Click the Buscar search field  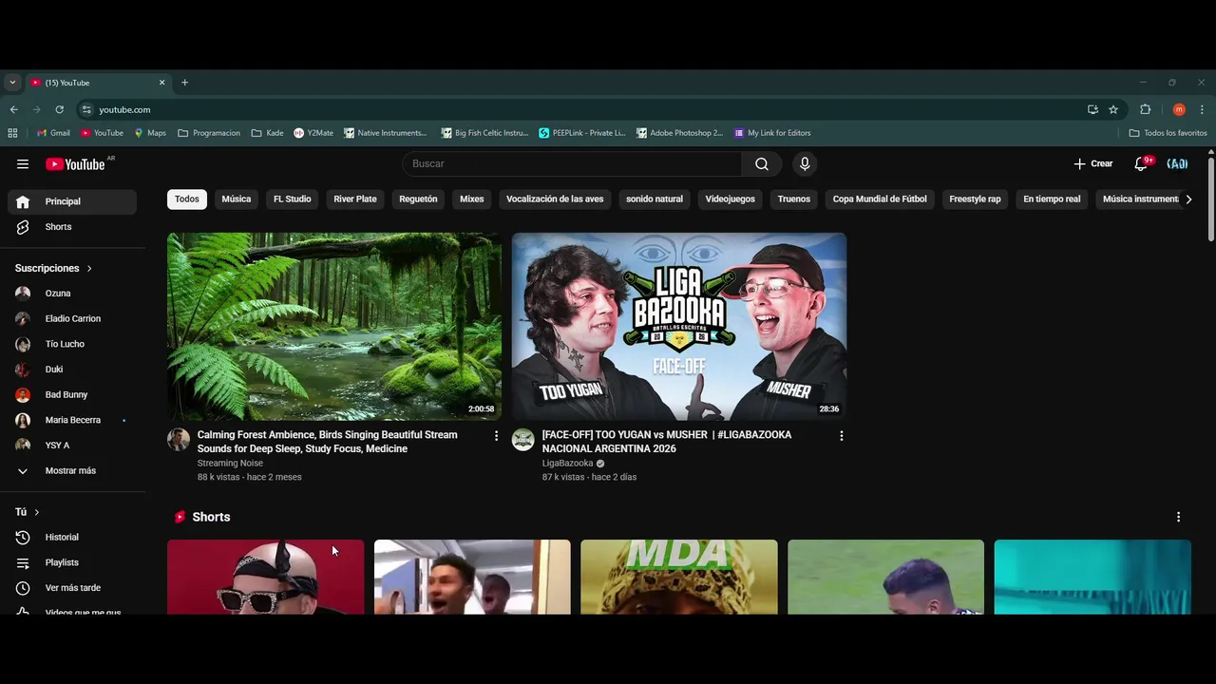coord(572,164)
